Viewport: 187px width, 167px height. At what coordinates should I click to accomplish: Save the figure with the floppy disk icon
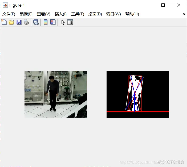[x=19, y=22]
